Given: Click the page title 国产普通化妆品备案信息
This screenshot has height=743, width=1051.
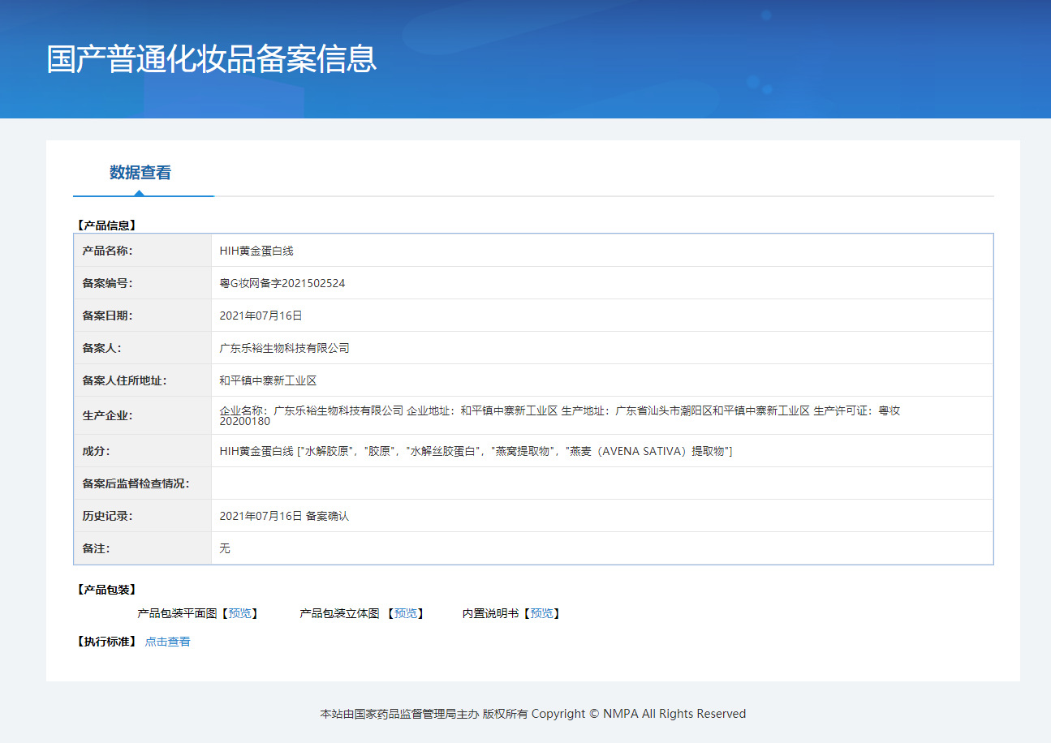Looking at the screenshot, I should [212, 59].
